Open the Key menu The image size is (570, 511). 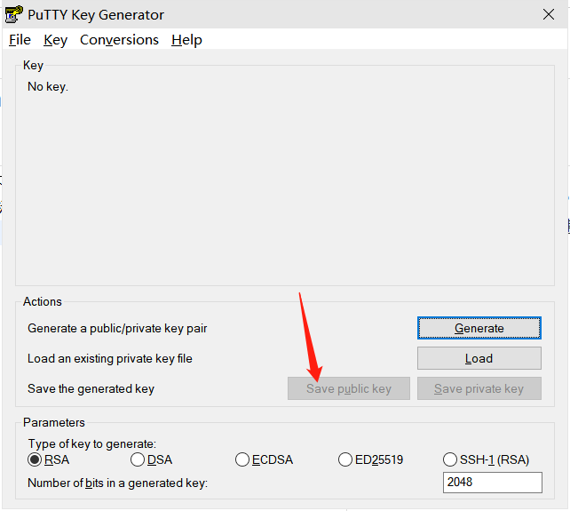click(55, 40)
